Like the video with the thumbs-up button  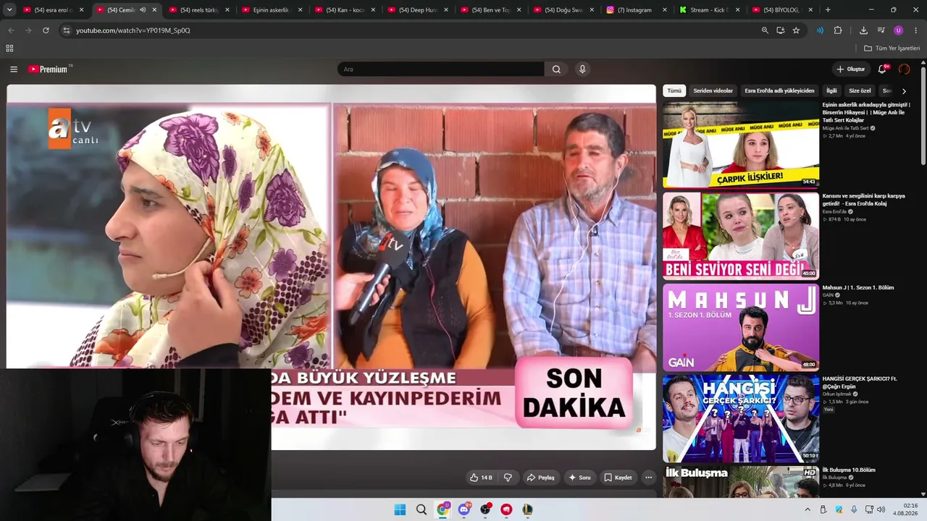point(481,478)
